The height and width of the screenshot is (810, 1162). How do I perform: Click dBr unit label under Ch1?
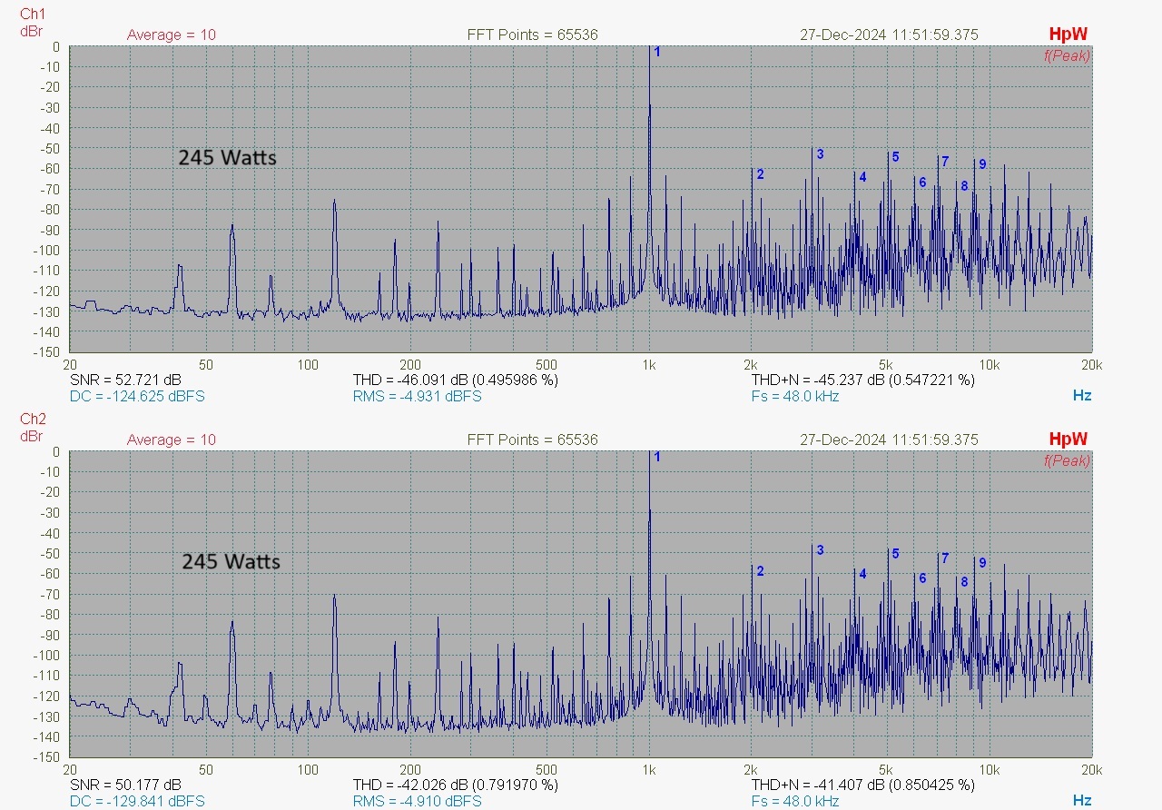pos(32,31)
